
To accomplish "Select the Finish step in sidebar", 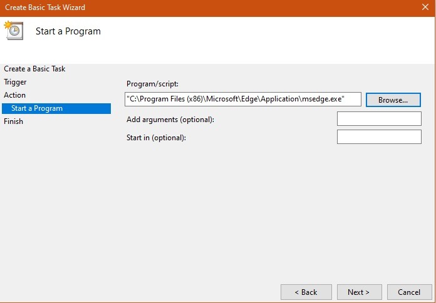I will pos(13,121).
